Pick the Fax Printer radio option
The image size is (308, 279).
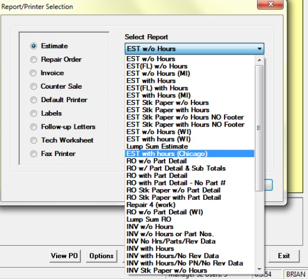[x=34, y=153]
